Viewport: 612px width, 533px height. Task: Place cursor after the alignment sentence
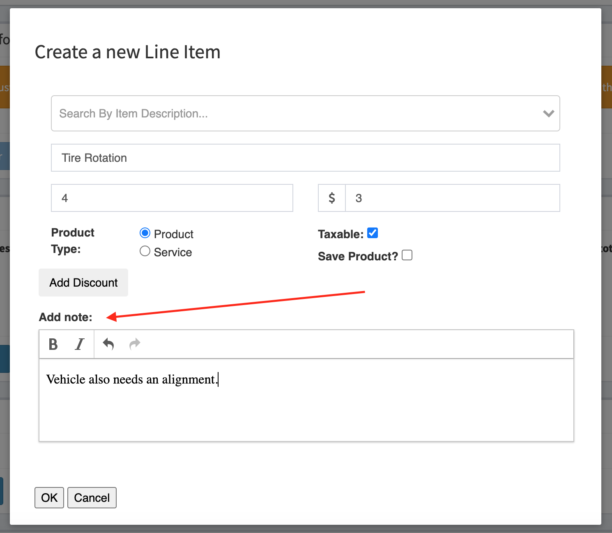219,379
